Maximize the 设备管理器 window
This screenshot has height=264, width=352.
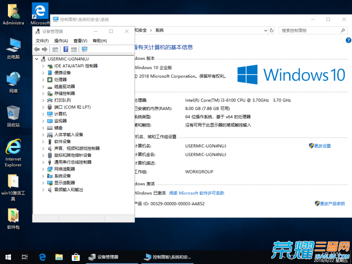[x=111, y=31]
